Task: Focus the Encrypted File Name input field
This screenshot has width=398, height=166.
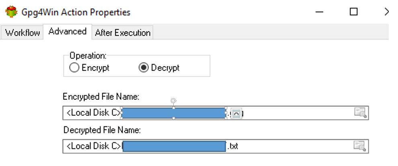Action: click(215, 113)
